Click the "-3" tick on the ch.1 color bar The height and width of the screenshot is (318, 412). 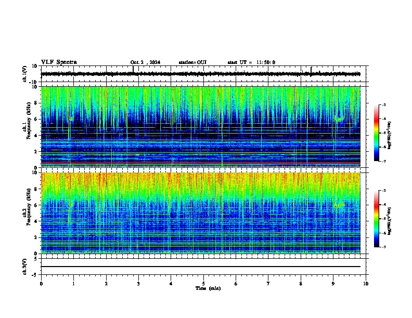[x=383, y=104]
